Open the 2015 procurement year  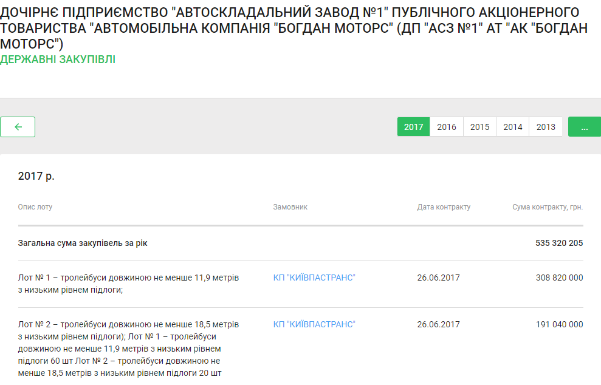coord(479,127)
